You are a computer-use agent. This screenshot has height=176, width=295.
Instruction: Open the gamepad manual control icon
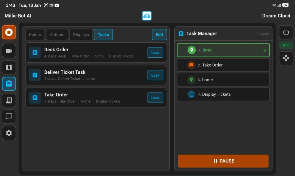(286, 58)
